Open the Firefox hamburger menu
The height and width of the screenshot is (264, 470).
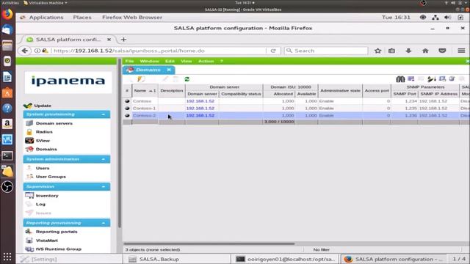(x=461, y=51)
